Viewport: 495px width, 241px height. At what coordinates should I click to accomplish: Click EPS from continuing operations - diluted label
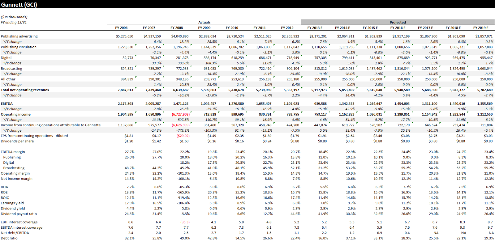point(34,136)
